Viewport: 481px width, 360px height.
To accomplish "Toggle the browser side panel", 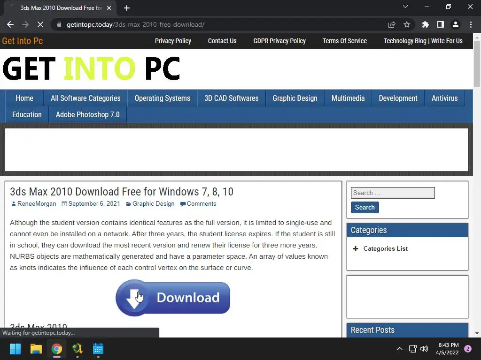I will (441, 24).
